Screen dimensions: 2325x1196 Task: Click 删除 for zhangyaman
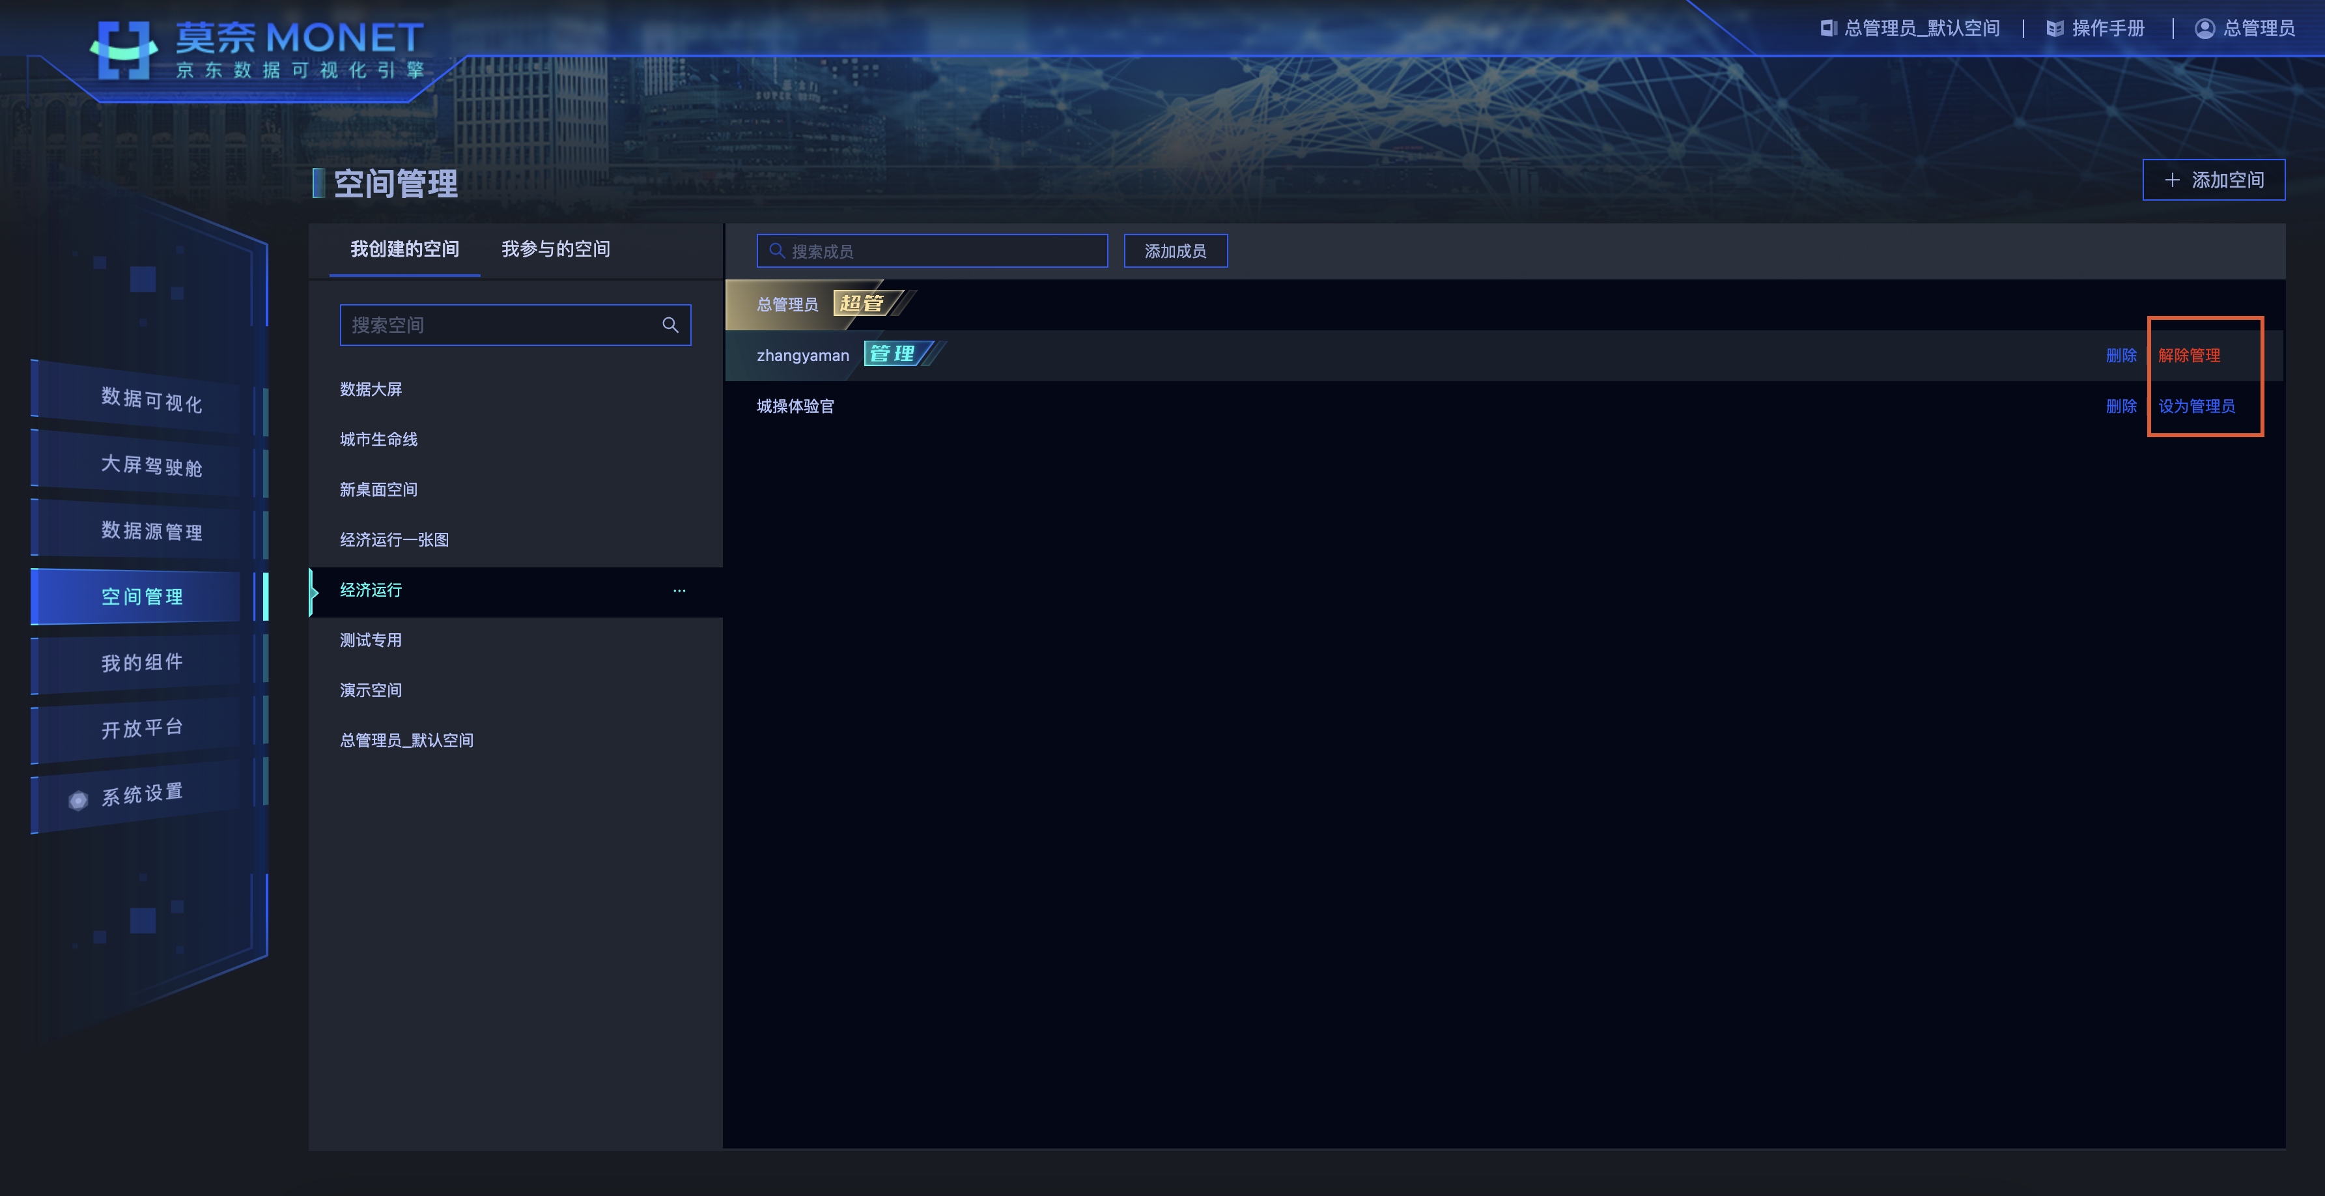point(2121,356)
